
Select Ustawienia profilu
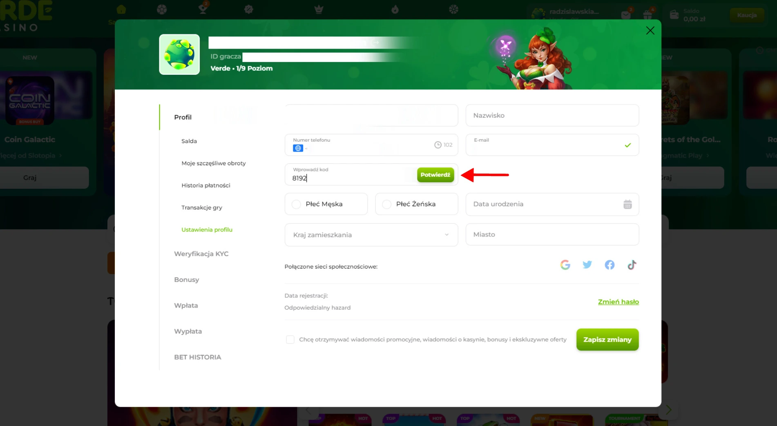tap(207, 230)
